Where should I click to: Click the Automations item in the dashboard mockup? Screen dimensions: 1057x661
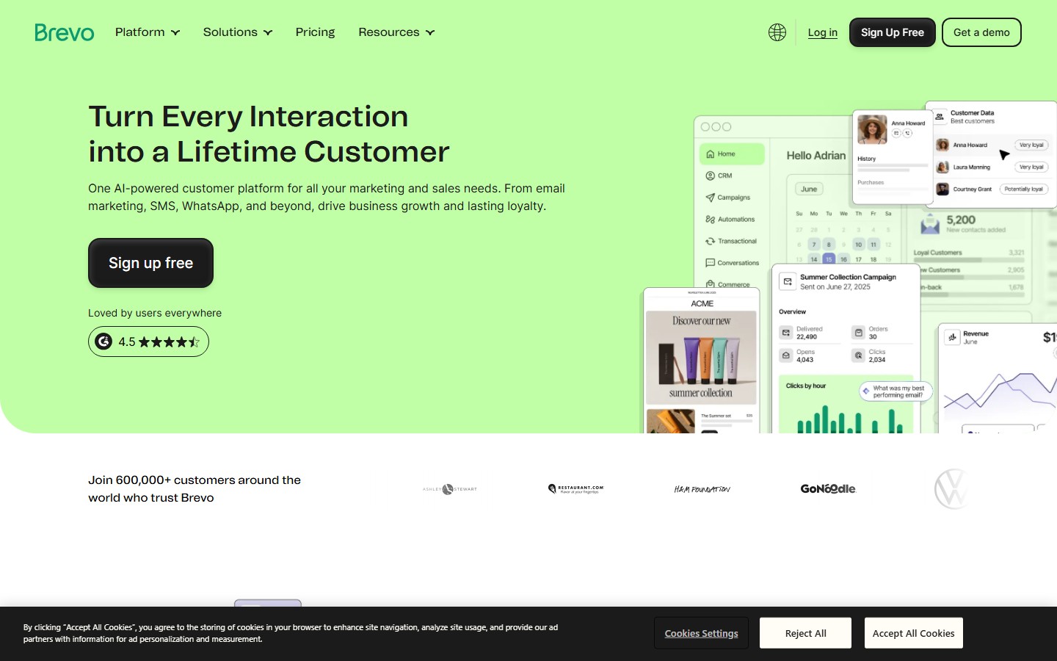click(730, 220)
